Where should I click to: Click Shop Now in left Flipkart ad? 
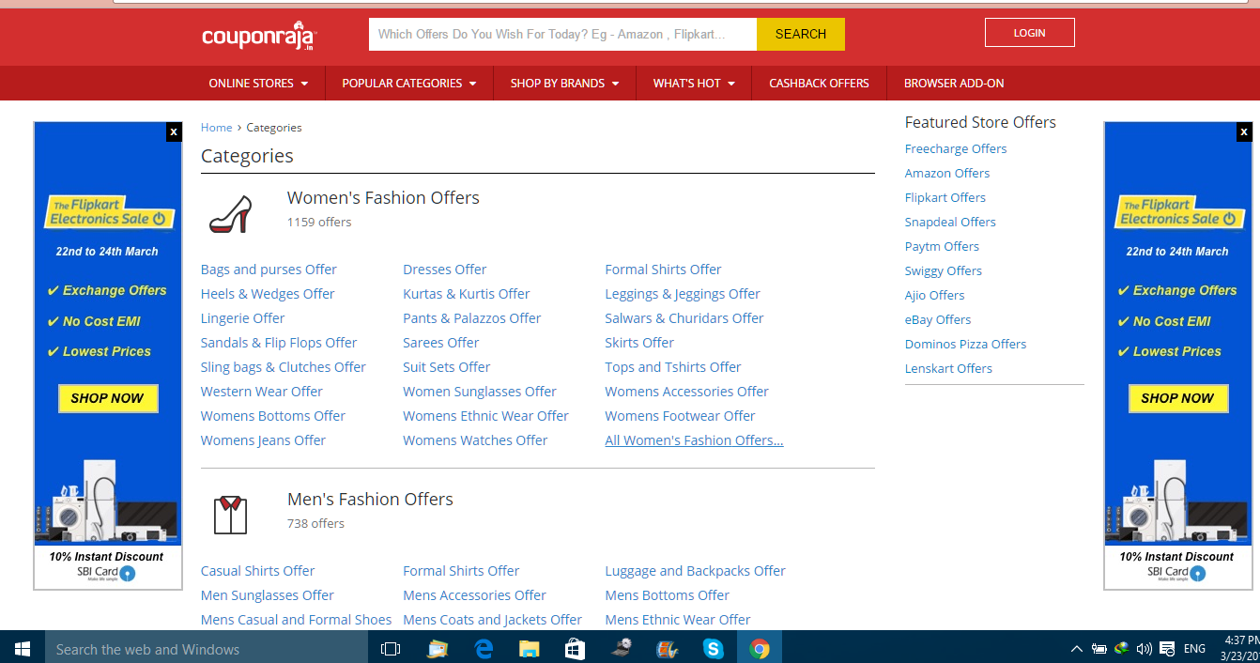(x=108, y=398)
